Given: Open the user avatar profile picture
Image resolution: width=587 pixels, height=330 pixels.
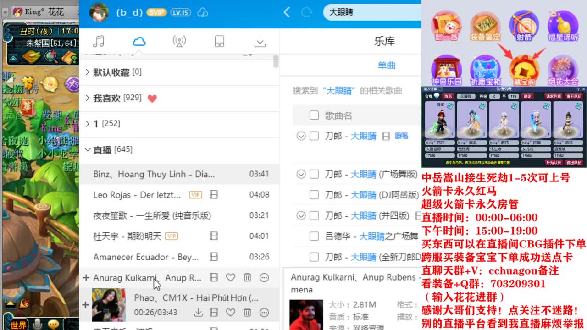Looking at the screenshot, I should coord(99,12).
